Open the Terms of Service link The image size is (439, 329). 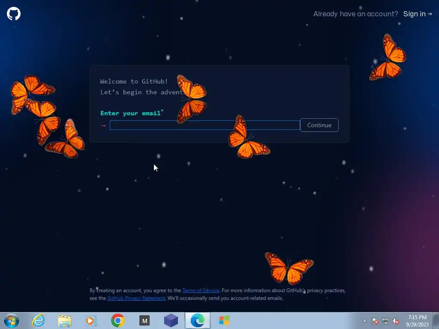pos(201,290)
